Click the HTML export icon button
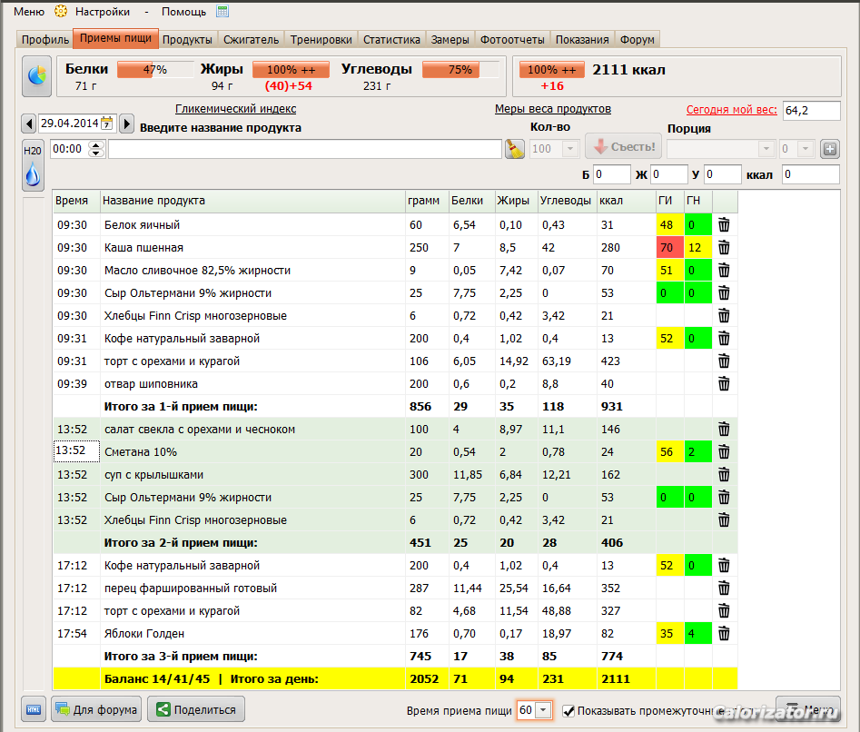 coord(34,709)
